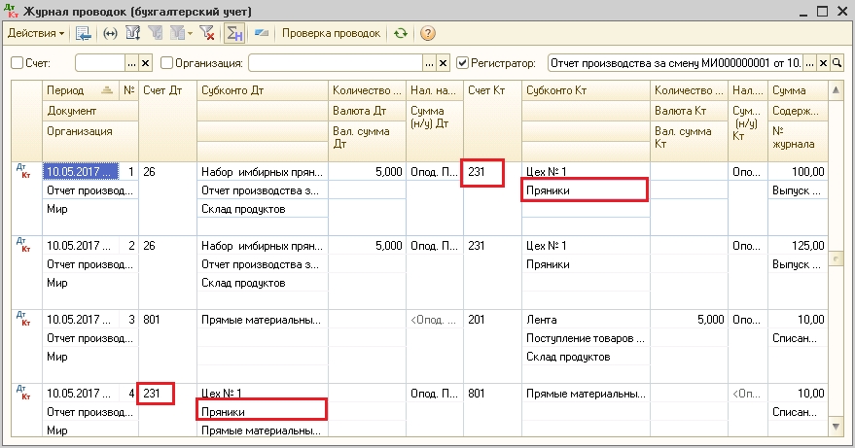Click the Документ column header
The image size is (855, 448).
pyautogui.click(x=89, y=111)
